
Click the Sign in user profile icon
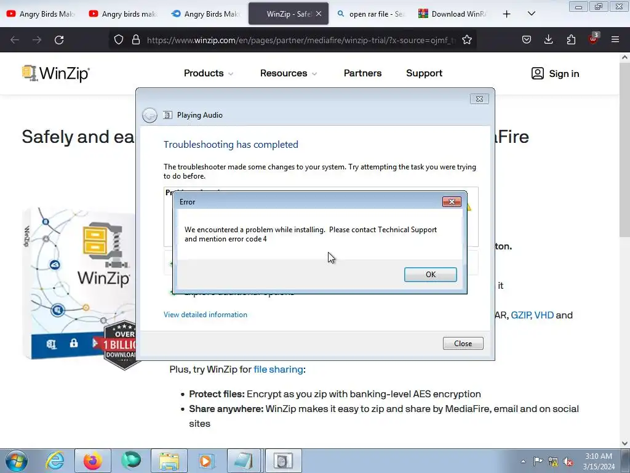[x=538, y=73]
